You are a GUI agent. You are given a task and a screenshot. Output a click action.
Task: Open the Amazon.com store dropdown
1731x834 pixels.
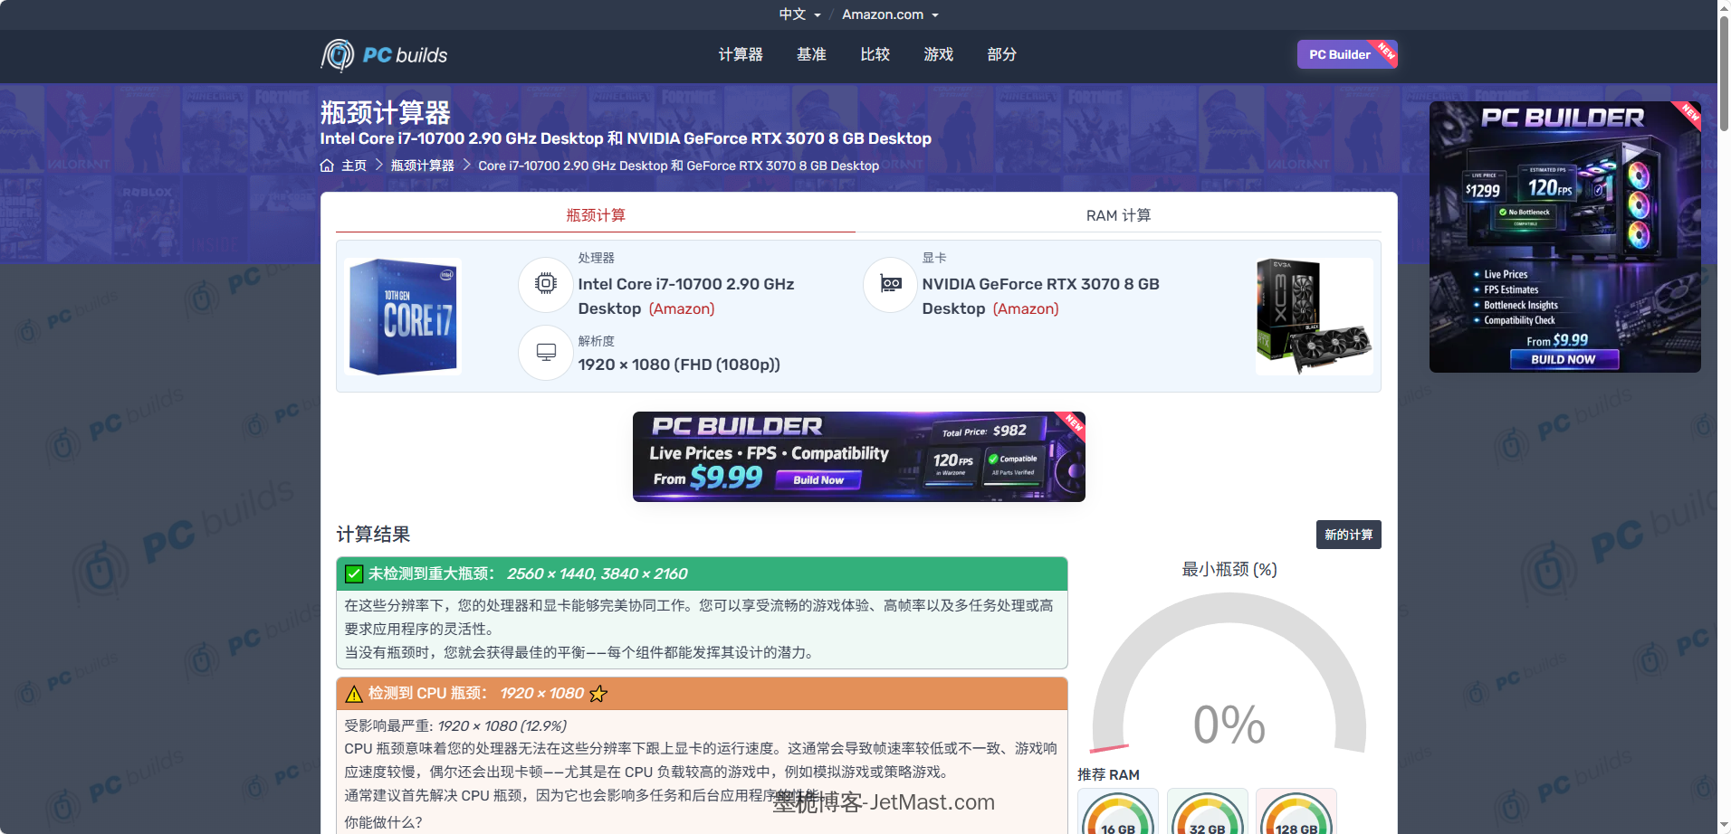(x=890, y=14)
